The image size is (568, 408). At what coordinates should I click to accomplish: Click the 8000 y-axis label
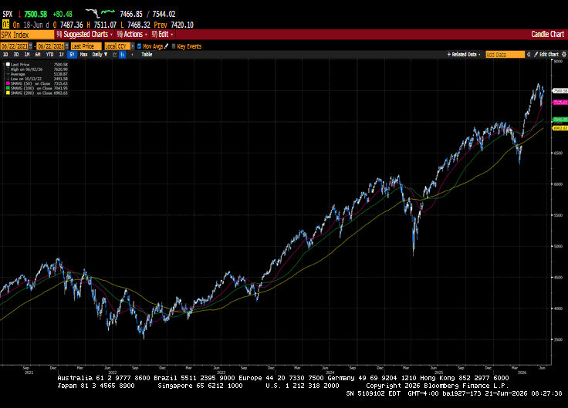(558, 62)
